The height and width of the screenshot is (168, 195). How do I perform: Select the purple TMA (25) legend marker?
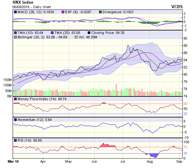click(52, 32)
